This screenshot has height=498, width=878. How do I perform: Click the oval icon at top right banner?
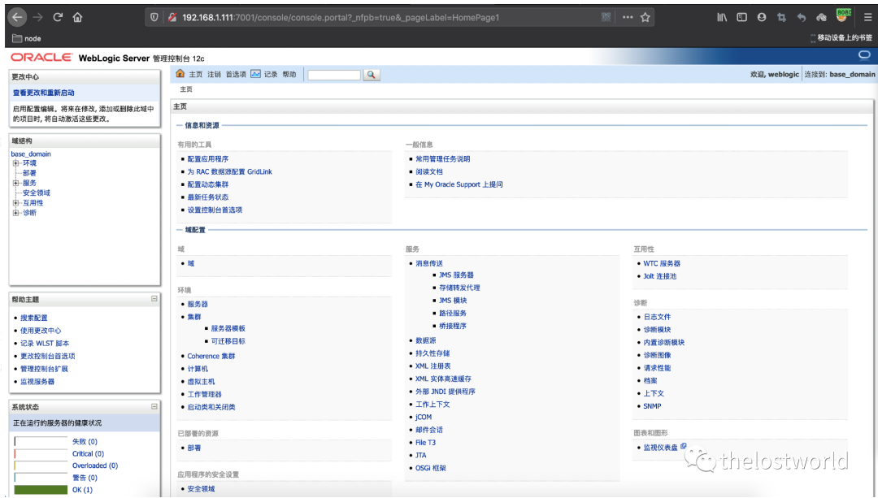click(x=864, y=54)
